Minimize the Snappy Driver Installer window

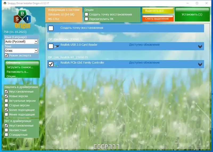pos(188,3)
